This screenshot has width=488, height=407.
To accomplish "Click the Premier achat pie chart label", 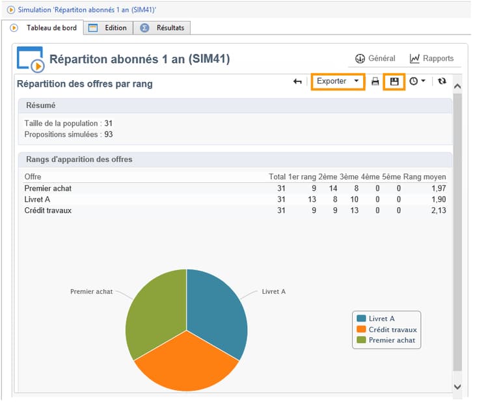I will tap(91, 292).
